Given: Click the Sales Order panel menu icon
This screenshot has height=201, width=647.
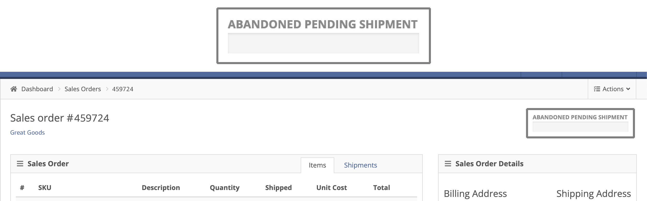Looking at the screenshot, I should [20, 164].
